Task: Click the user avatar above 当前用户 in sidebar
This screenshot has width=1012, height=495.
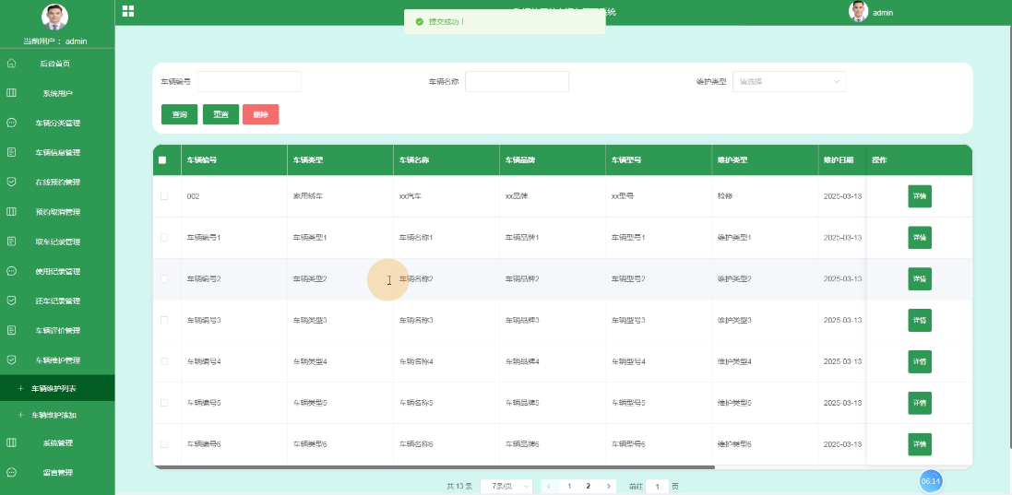Action: point(54,17)
